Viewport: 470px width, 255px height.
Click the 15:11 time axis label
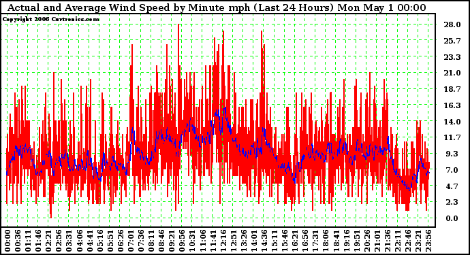tap(275, 241)
